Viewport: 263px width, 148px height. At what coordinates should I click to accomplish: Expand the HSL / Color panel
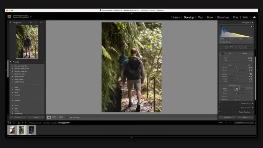[253, 108]
